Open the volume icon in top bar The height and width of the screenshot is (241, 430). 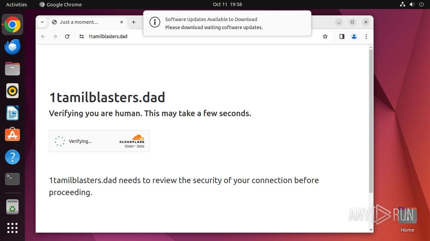point(412,4)
